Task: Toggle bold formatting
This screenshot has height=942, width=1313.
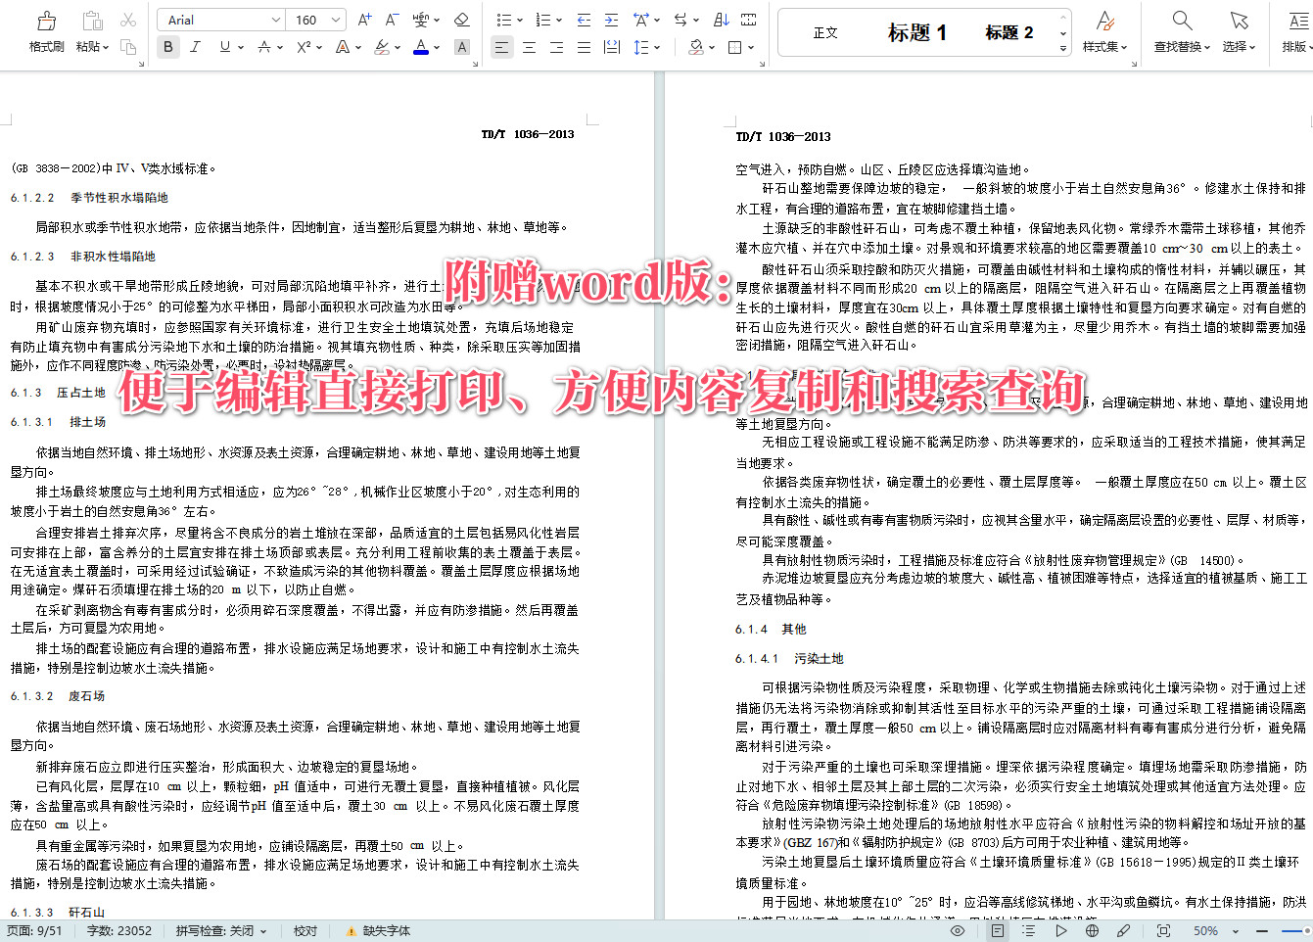Action: pyautogui.click(x=166, y=46)
